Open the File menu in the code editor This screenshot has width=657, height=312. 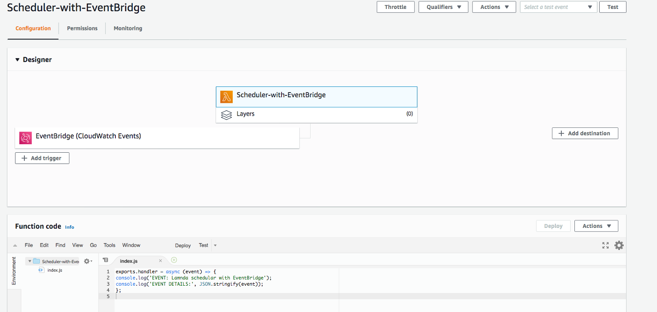(x=29, y=245)
